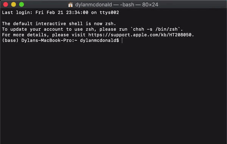This screenshot has width=227, height=144.
Task: Click the "chsh -s /bin/zsh" command text
Action: click(x=155, y=29)
